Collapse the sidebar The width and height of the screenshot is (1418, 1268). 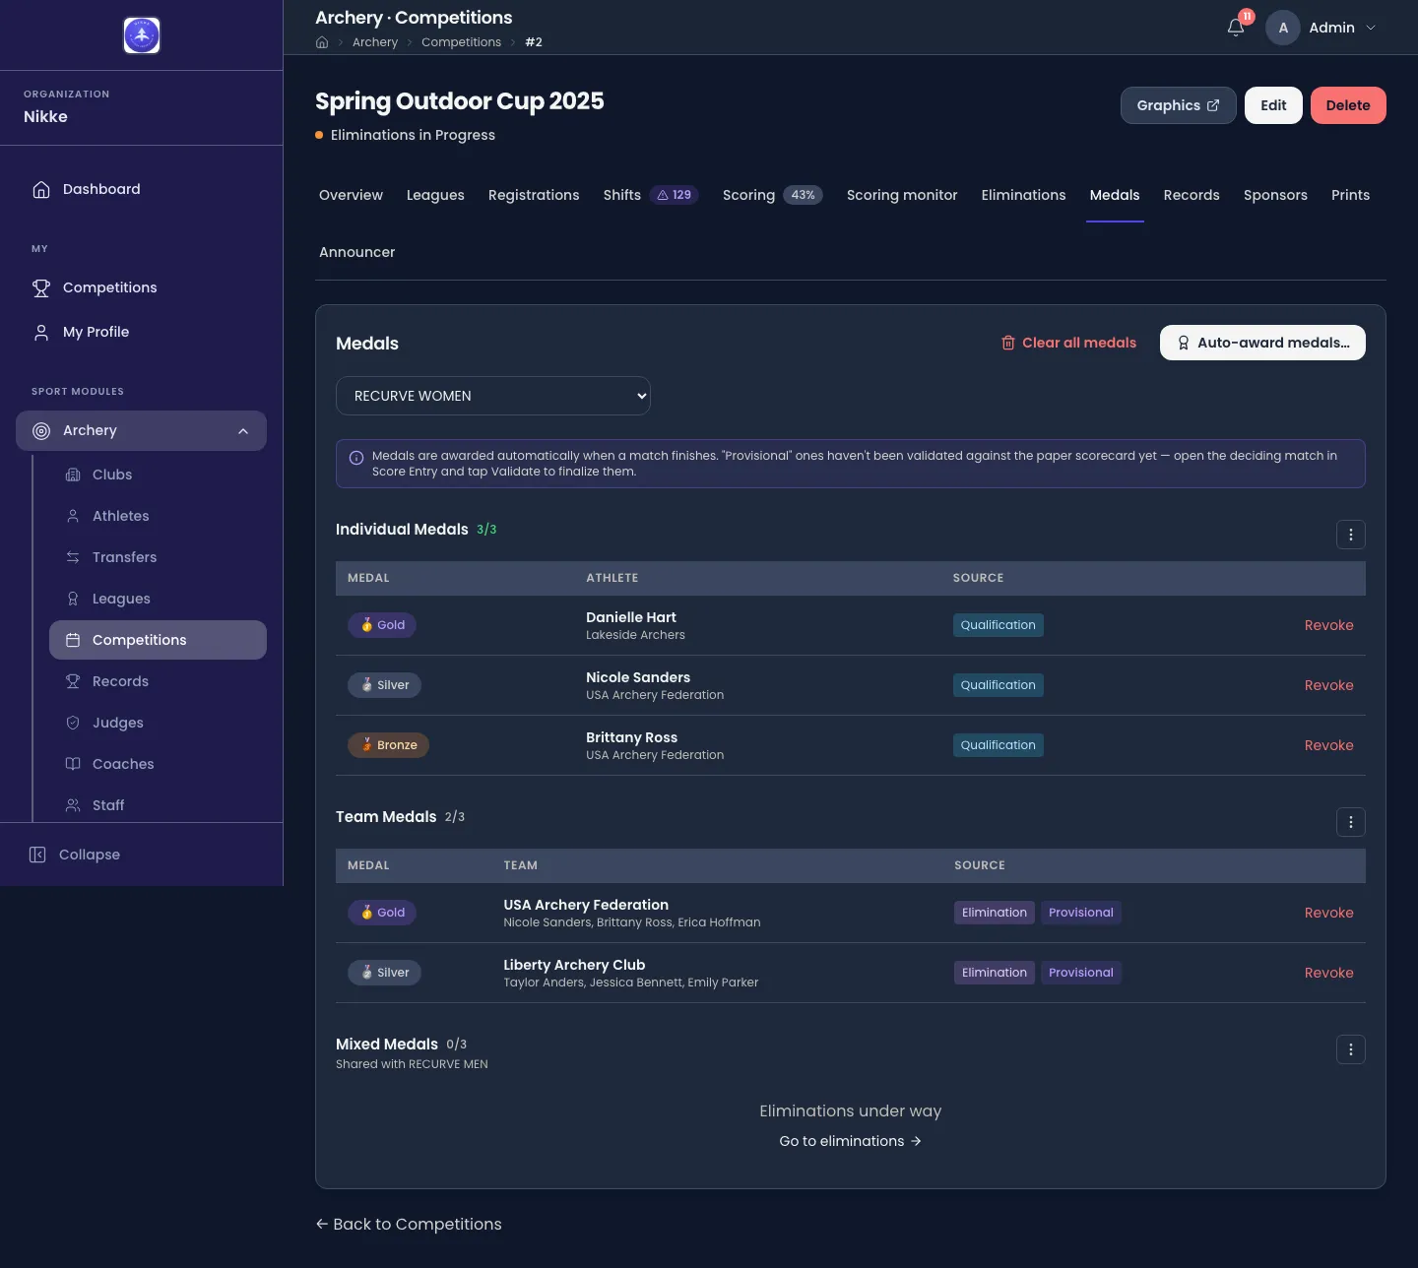point(75,855)
